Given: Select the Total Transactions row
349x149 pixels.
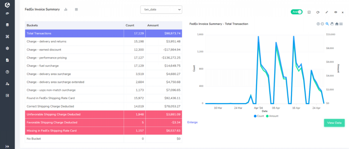Looking at the screenshot, I should (x=104, y=33).
